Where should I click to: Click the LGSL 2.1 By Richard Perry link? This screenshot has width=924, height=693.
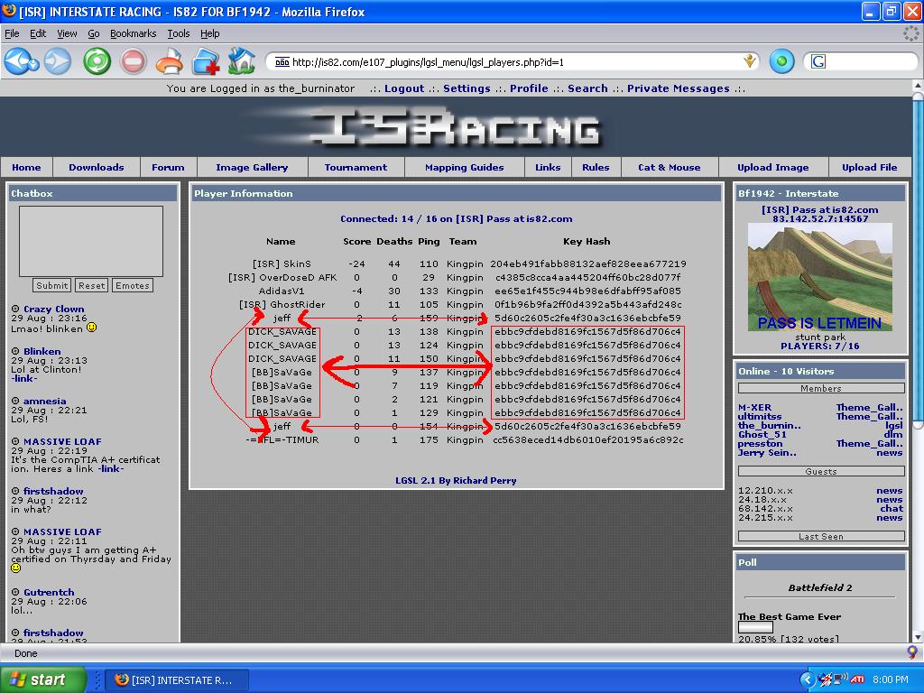pos(456,480)
